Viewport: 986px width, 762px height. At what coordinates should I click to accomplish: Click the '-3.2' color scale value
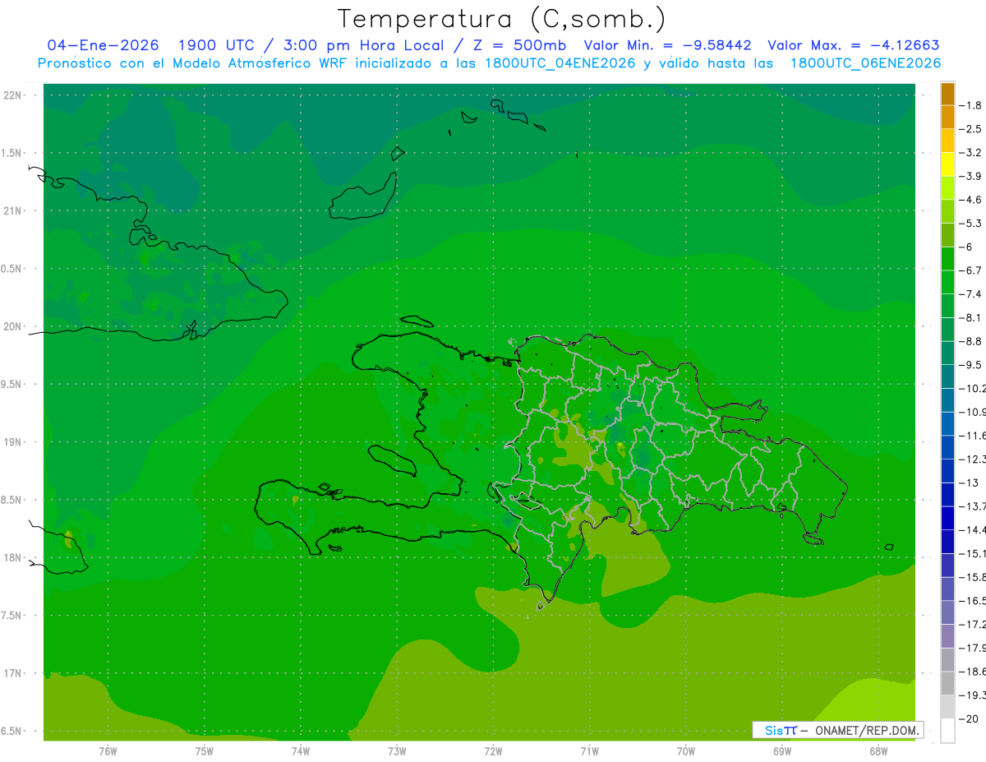(971, 153)
